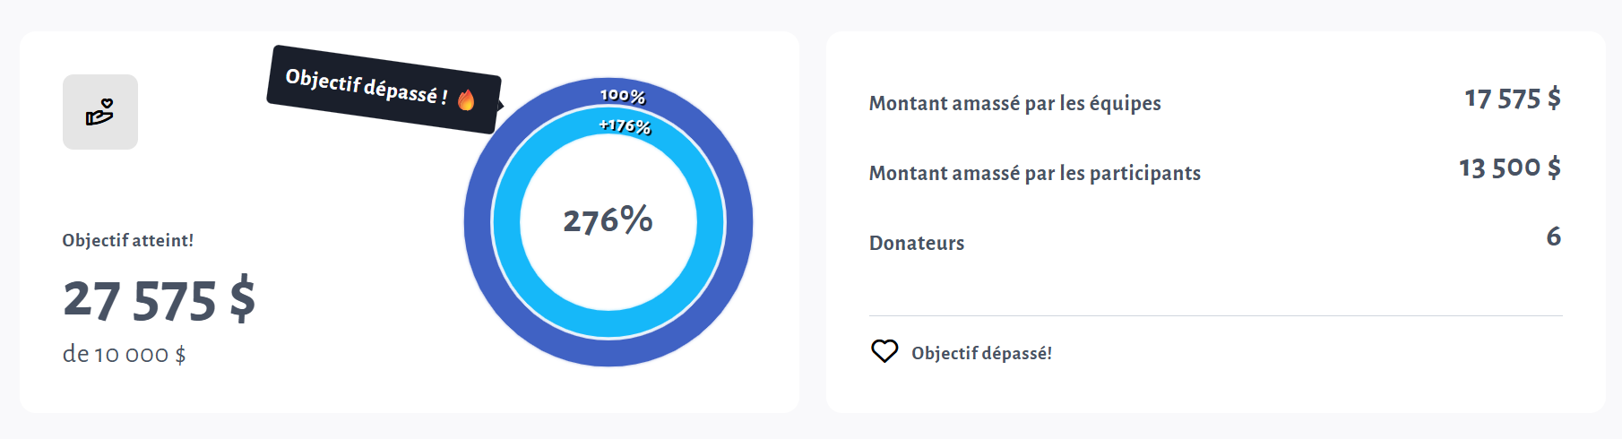
Task: Select the dark "Objectif dépassé !" tooltip badge
Action: pos(376,88)
